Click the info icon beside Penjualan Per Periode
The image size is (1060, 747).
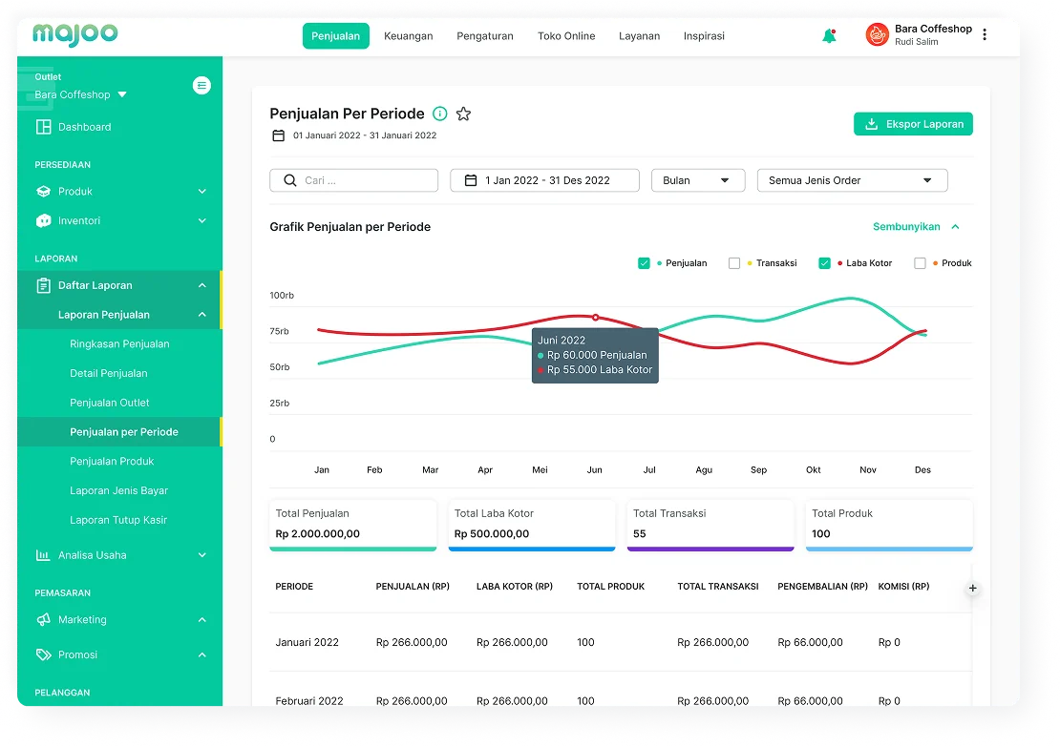pyautogui.click(x=439, y=114)
